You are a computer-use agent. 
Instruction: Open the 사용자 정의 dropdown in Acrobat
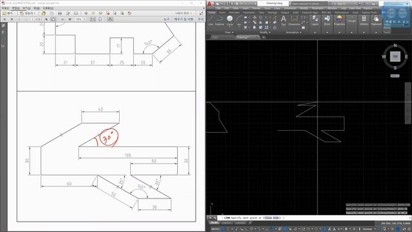[x=183, y=13]
